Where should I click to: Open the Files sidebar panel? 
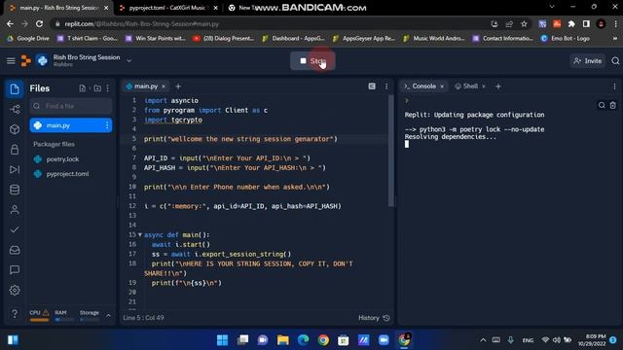15,88
